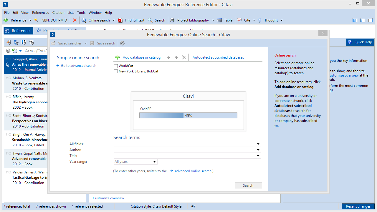Click the move down arrow for databases
This screenshot has width=377, height=212.
click(x=176, y=57)
